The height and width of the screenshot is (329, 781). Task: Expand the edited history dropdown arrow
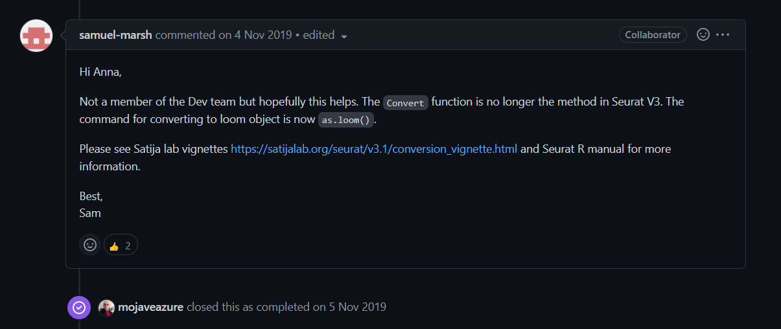click(x=344, y=36)
